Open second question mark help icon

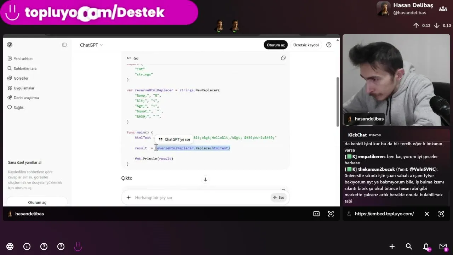(x=61, y=246)
